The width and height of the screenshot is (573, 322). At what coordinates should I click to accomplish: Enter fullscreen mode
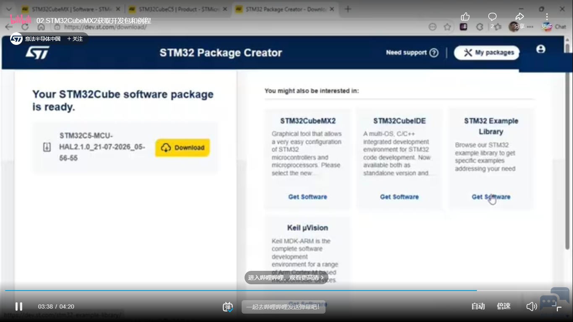(557, 306)
